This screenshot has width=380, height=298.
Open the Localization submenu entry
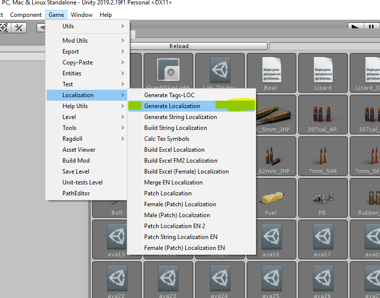pyautogui.click(x=87, y=95)
